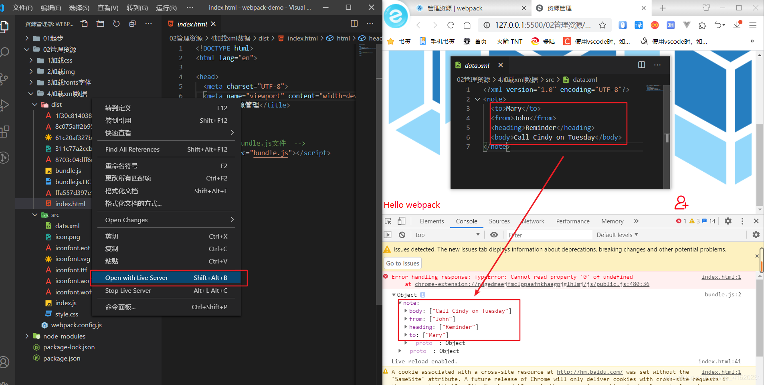Screen dimensions: 764x385
Task: Choose Stop Live Server menu entry
Action: point(166,290)
